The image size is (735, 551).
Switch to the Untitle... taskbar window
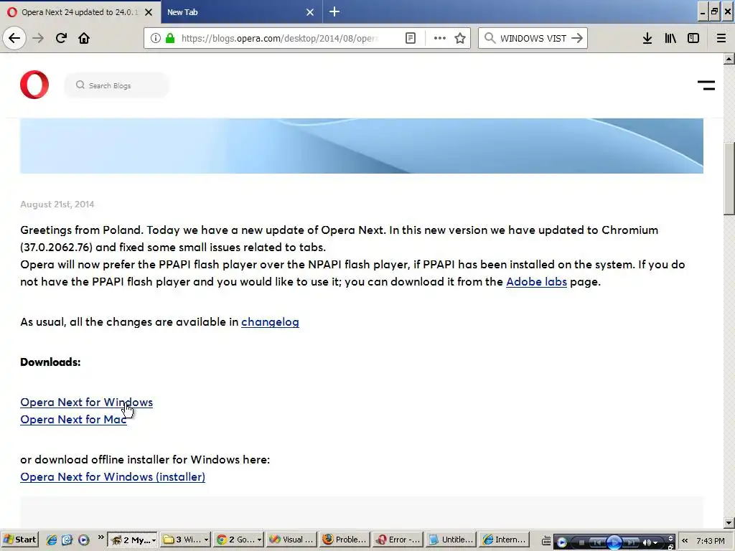coord(451,540)
